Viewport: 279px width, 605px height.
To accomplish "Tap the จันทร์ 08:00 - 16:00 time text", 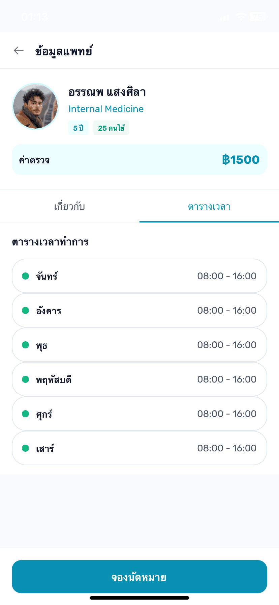I will (x=227, y=276).
